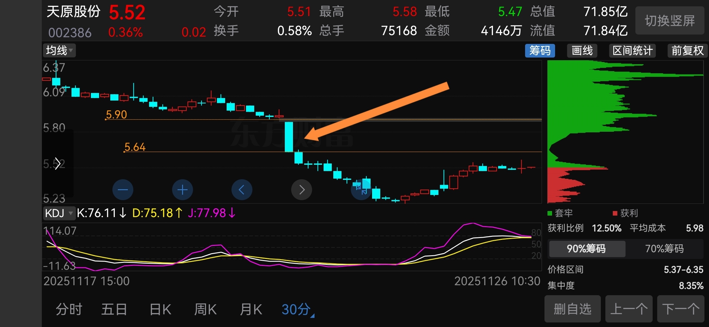
Task: Click the large cyan candlestick at 5.80
Action: click(x=289, y=137)
